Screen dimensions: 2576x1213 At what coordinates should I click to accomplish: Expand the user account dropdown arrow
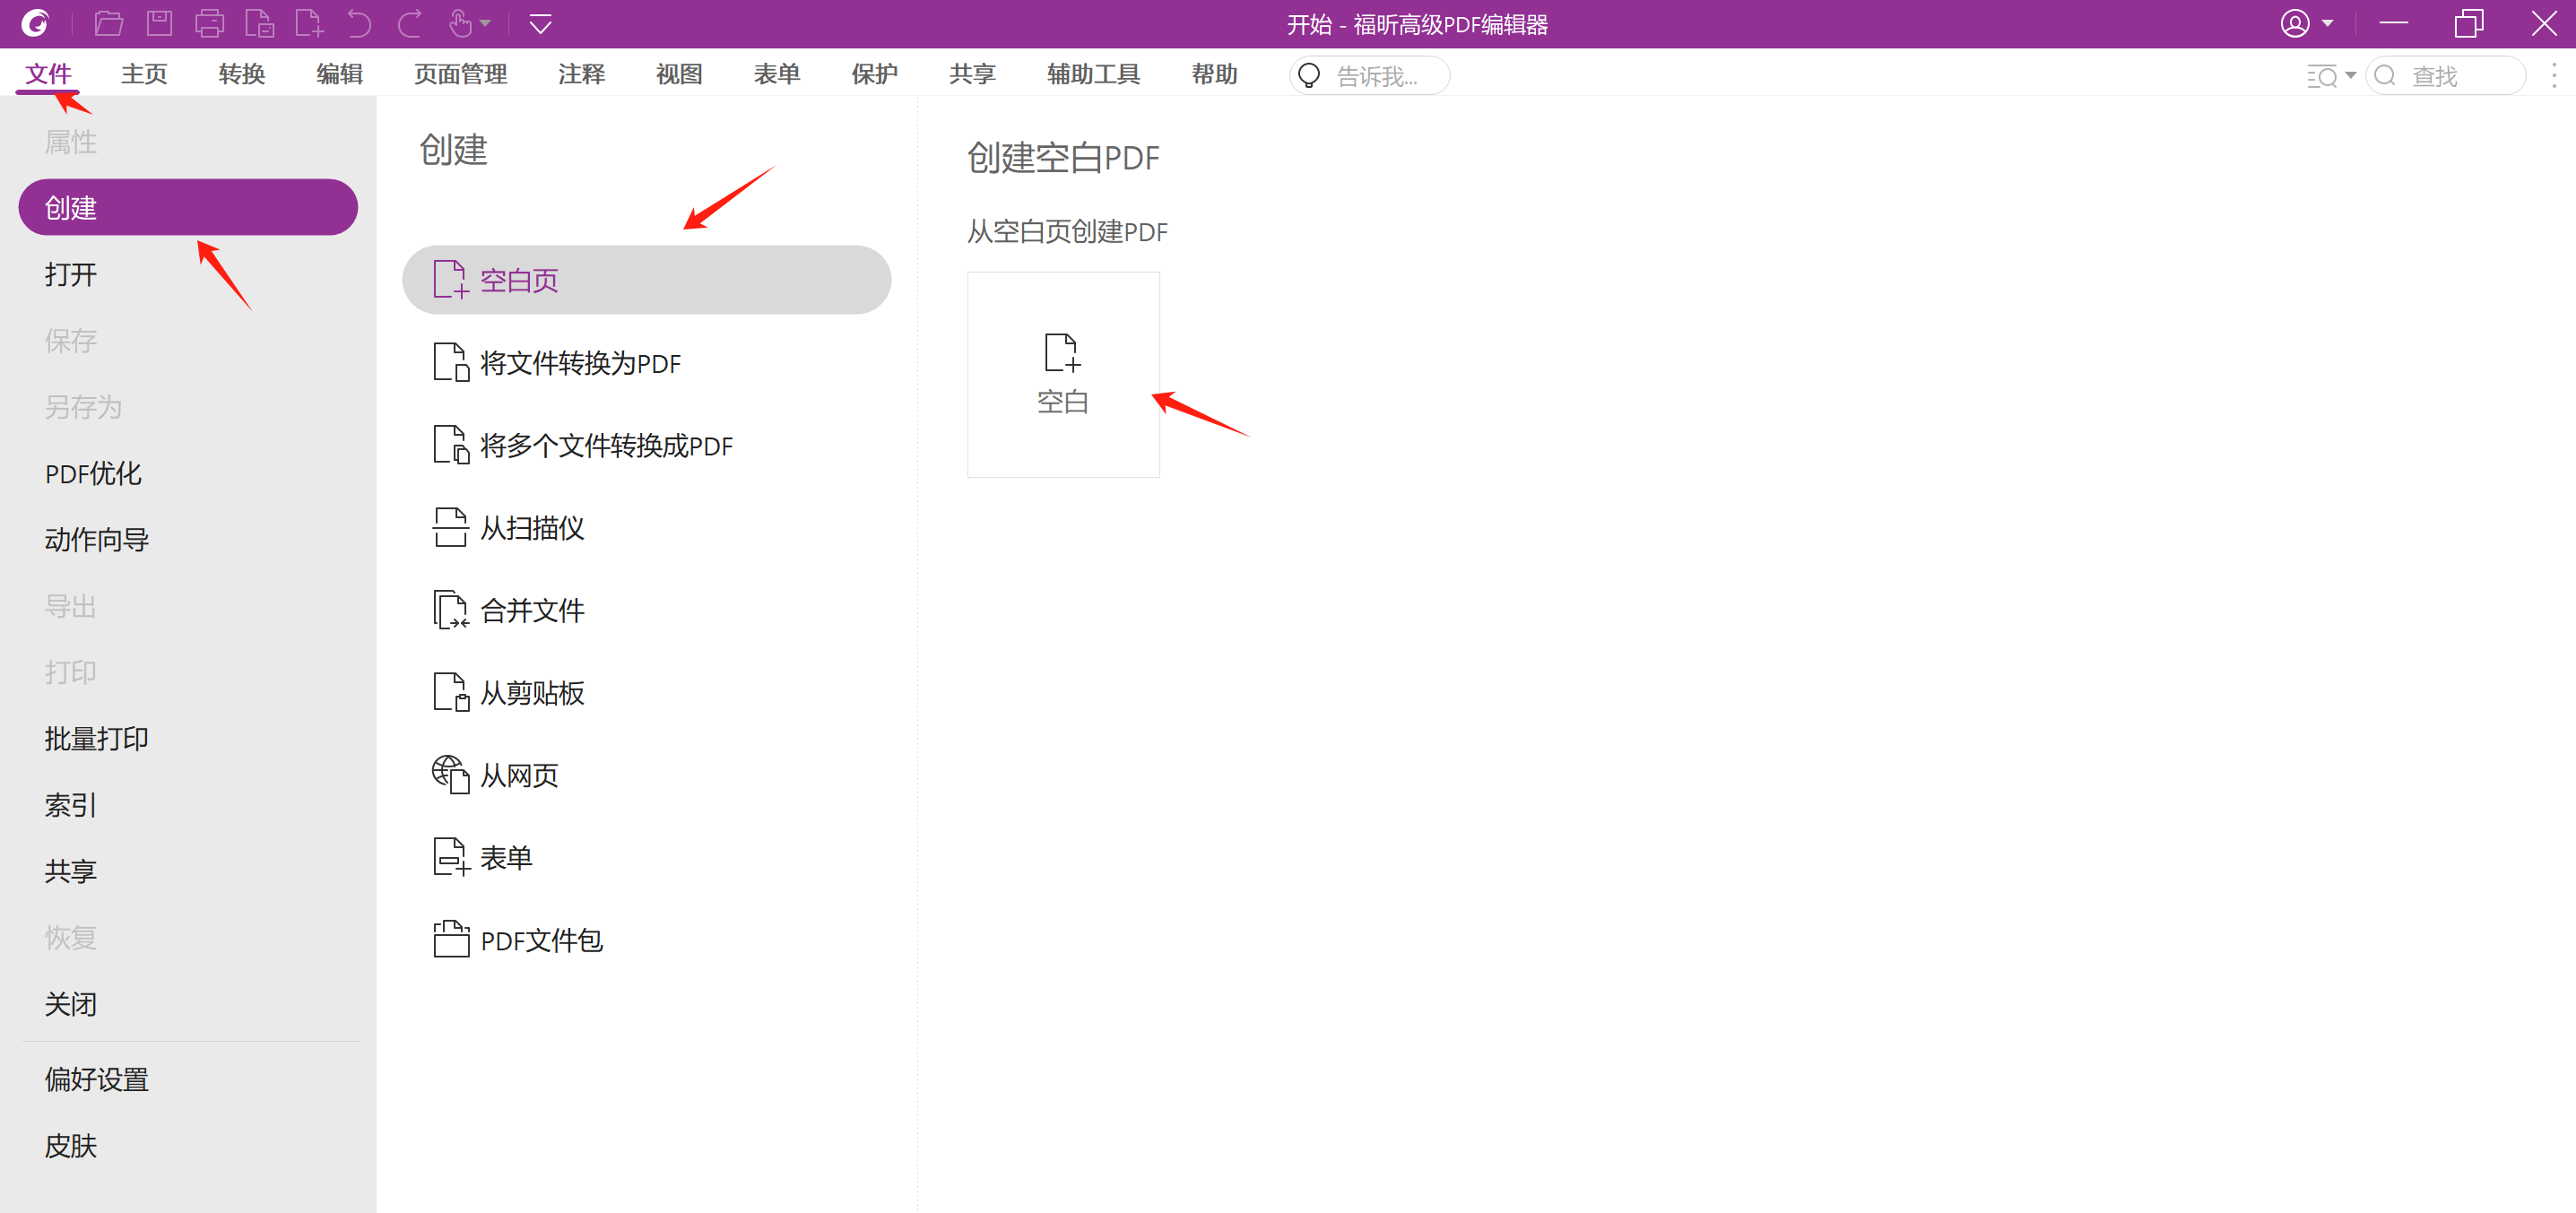point(2327,23)
